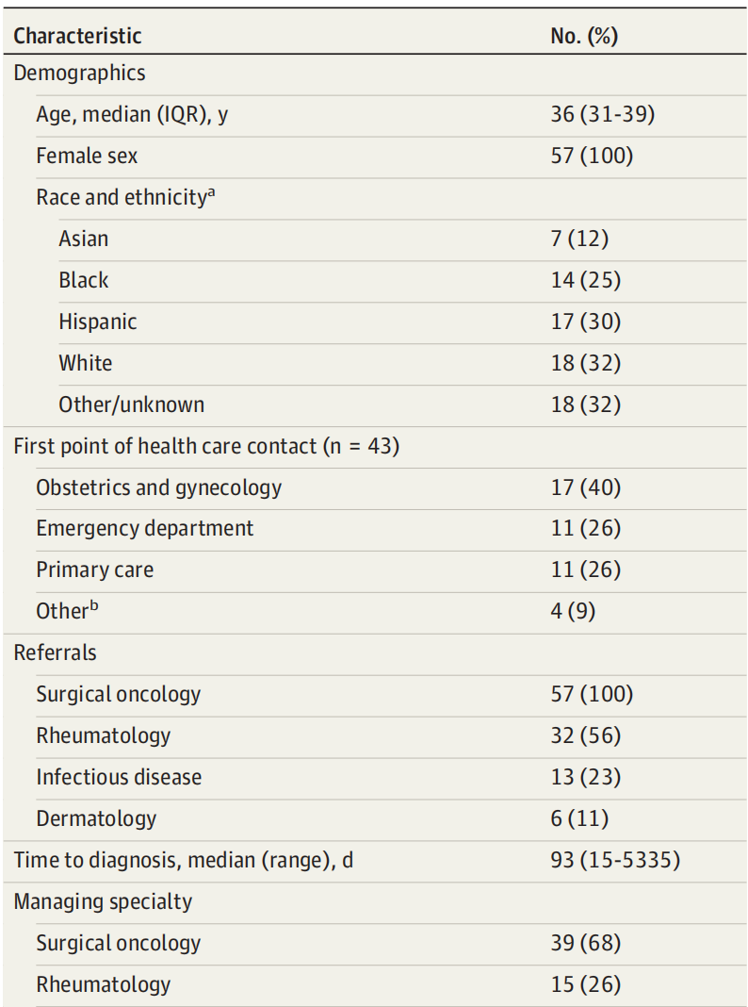Viewport: 748px width, 1007px height.
Task: Click the No. (%) column header
Action: point(584,36)
